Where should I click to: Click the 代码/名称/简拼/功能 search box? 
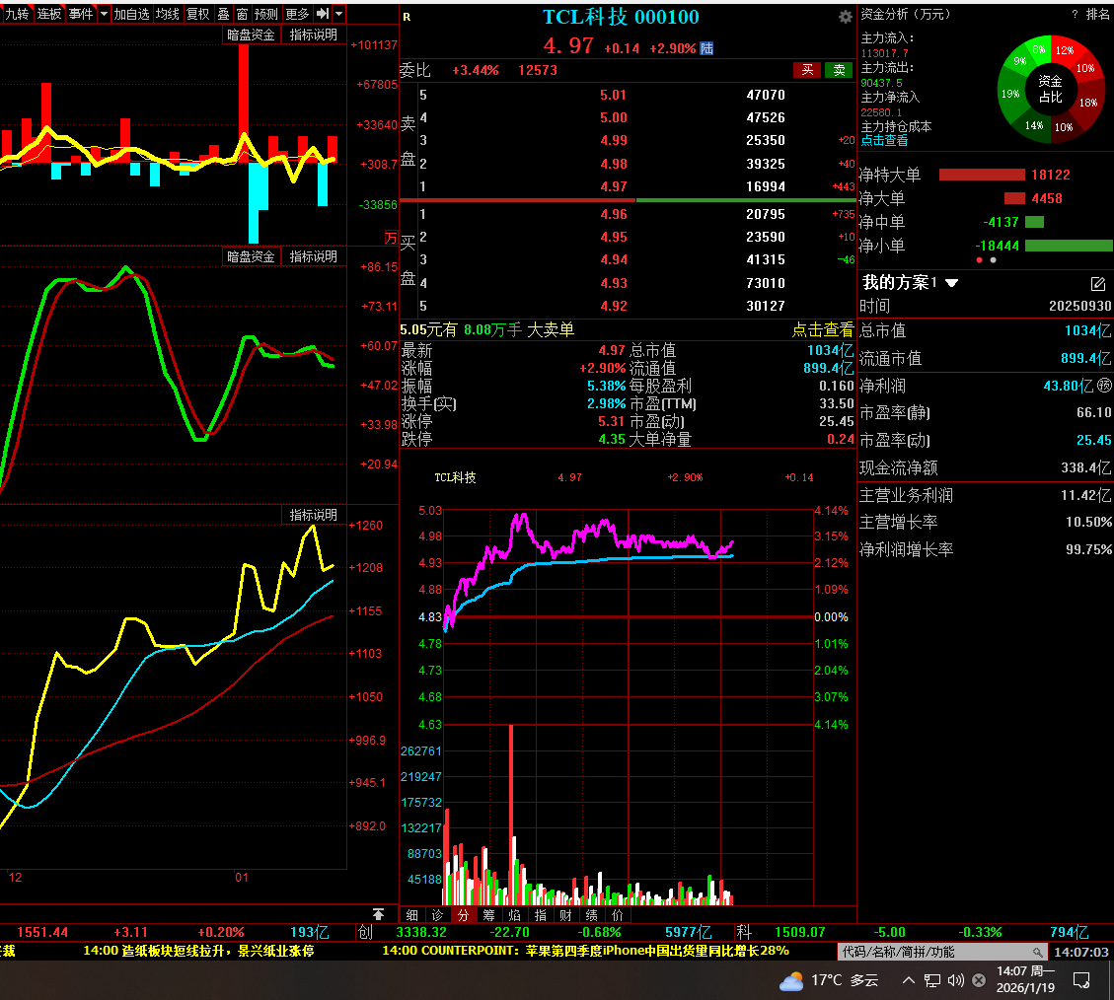pos(942,952)
